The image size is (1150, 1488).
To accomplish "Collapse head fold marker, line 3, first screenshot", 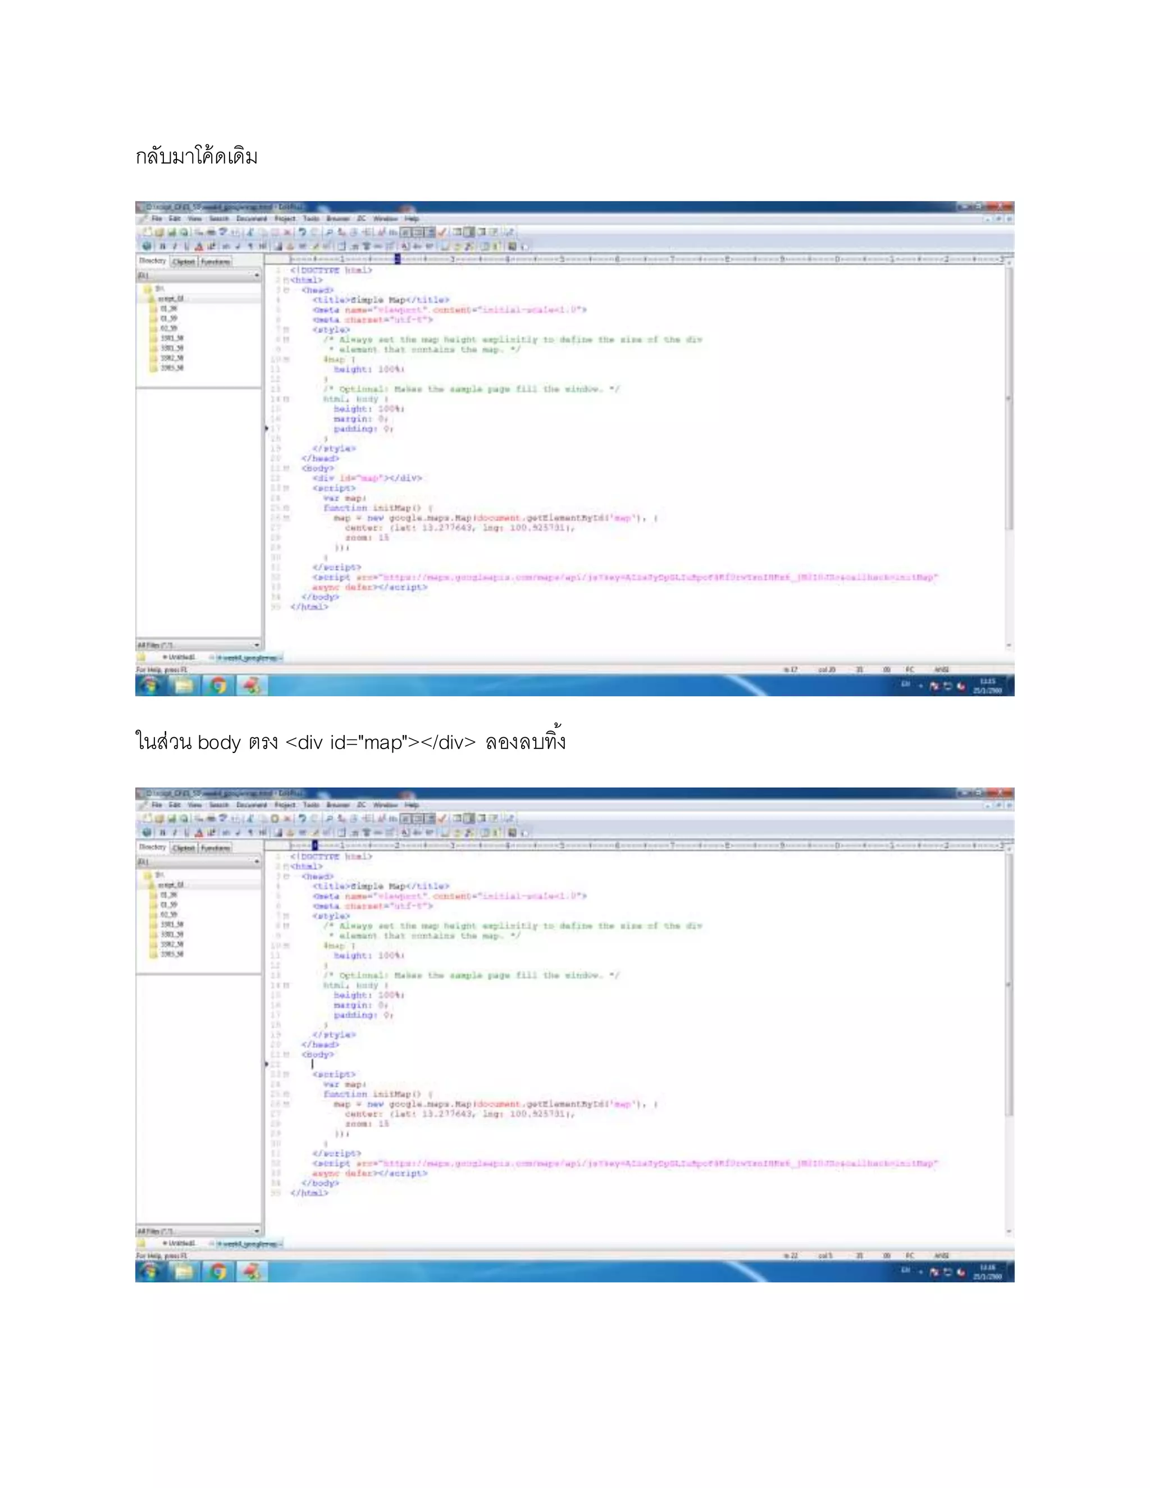I will 286,290.
